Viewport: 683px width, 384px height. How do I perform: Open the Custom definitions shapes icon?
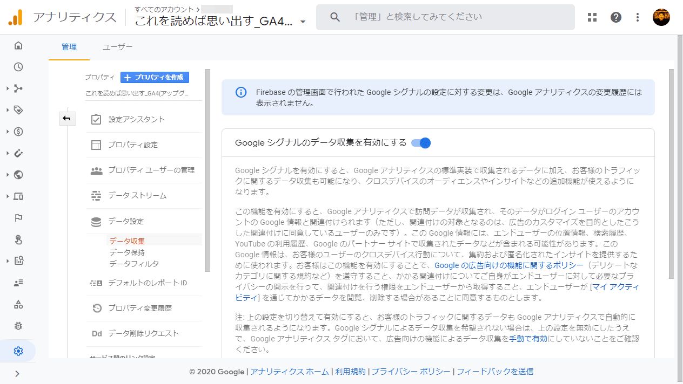18,304
